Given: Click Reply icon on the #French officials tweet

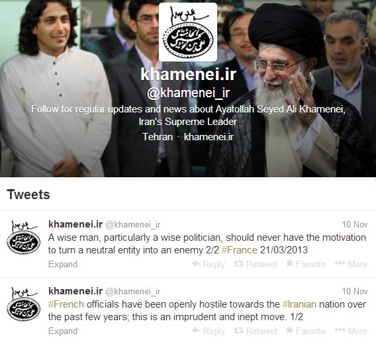Looking at the screenshot, I should [x=197, y=331].
